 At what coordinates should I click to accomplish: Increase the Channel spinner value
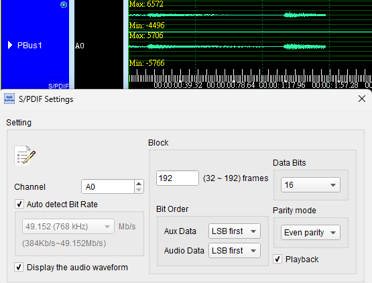(139, 183)
